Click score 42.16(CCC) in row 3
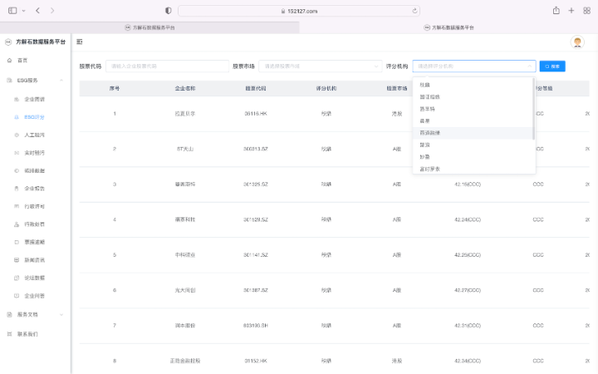 [468, 185]
